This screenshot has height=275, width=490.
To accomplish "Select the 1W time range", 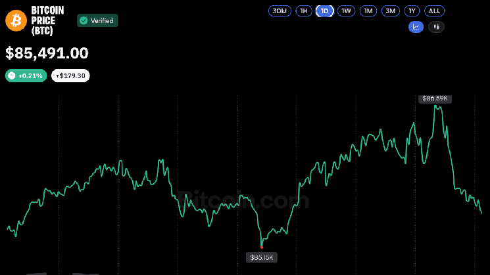I will (346, 11).
